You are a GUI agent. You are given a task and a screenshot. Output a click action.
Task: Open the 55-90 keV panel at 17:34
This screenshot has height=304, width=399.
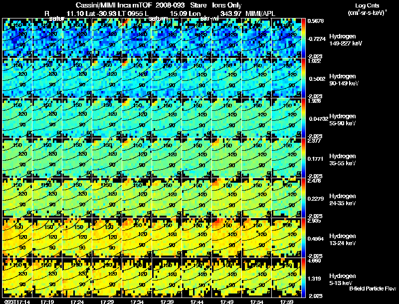pyautogui.click(x=137, y=118)
